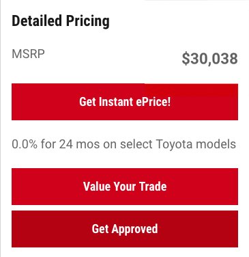Click the words Toyota models in the promo line
This screenshot has height=257, width=249.
(196, 144)
